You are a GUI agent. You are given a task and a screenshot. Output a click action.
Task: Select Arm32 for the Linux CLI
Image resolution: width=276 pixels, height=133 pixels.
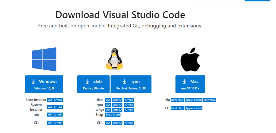(118, 123)
